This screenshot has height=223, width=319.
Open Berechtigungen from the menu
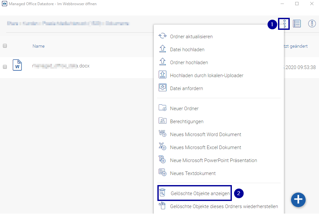click(187, 122)
